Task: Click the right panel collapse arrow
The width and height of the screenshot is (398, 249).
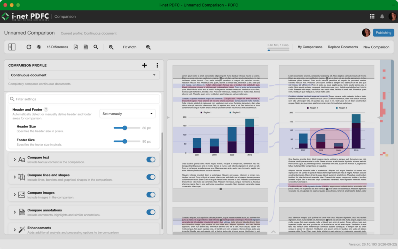Action: 378,117
